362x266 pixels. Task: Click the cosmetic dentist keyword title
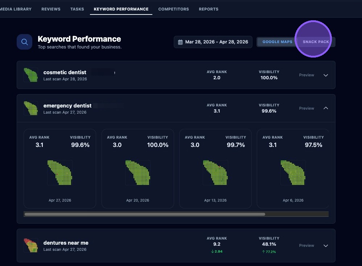point(65,72)
